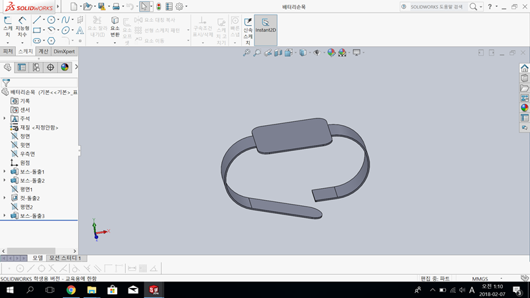Click the Open file folder icon
530x298 pixels.
coord(87,7)
